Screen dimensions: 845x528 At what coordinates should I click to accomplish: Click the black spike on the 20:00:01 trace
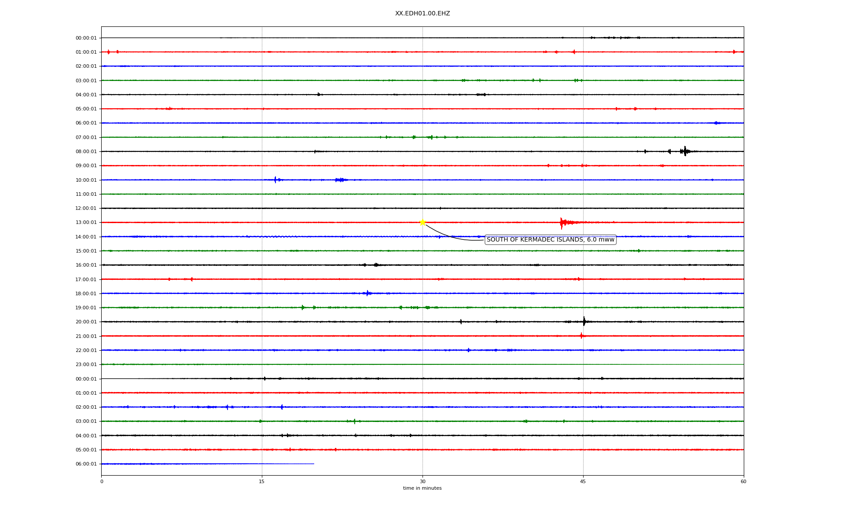(584, 322)
